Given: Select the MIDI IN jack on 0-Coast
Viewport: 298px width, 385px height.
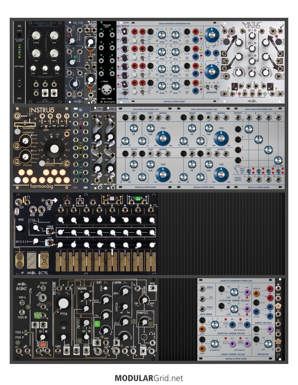Looking at the screenshot, I should [x=22, y=312].
